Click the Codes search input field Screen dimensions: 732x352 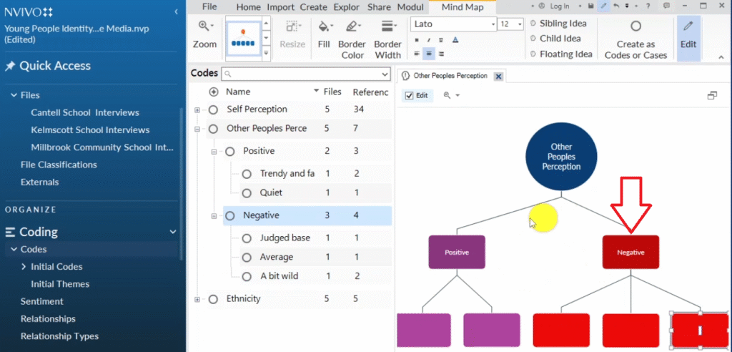coord(305,74)
